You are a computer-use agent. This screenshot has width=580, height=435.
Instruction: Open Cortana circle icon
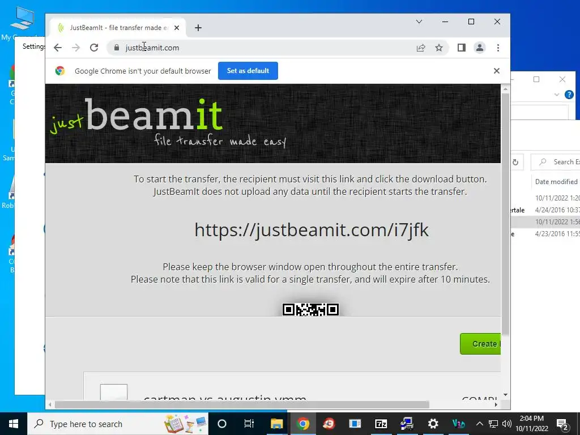222,424
